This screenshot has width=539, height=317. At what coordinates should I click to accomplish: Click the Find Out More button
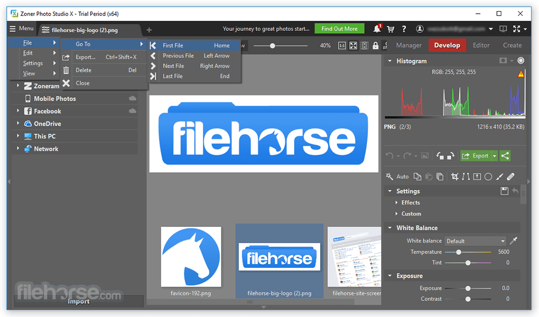(x=339, y=29)
